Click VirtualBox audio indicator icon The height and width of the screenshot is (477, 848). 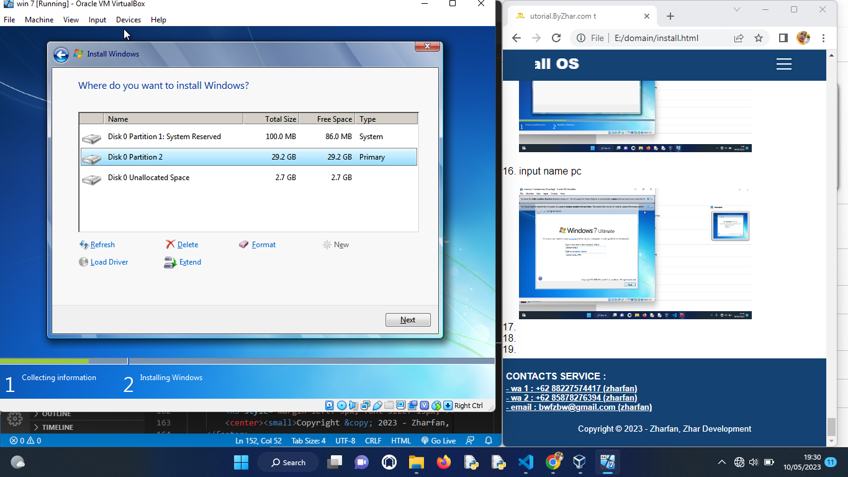pos(353,406)
